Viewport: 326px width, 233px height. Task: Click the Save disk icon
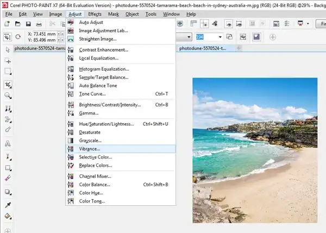(28, 24)
